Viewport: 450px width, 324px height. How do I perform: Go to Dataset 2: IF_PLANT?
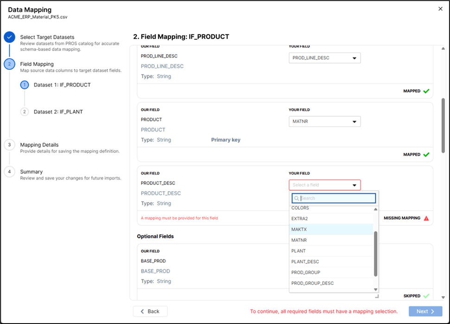click(58, 112)
